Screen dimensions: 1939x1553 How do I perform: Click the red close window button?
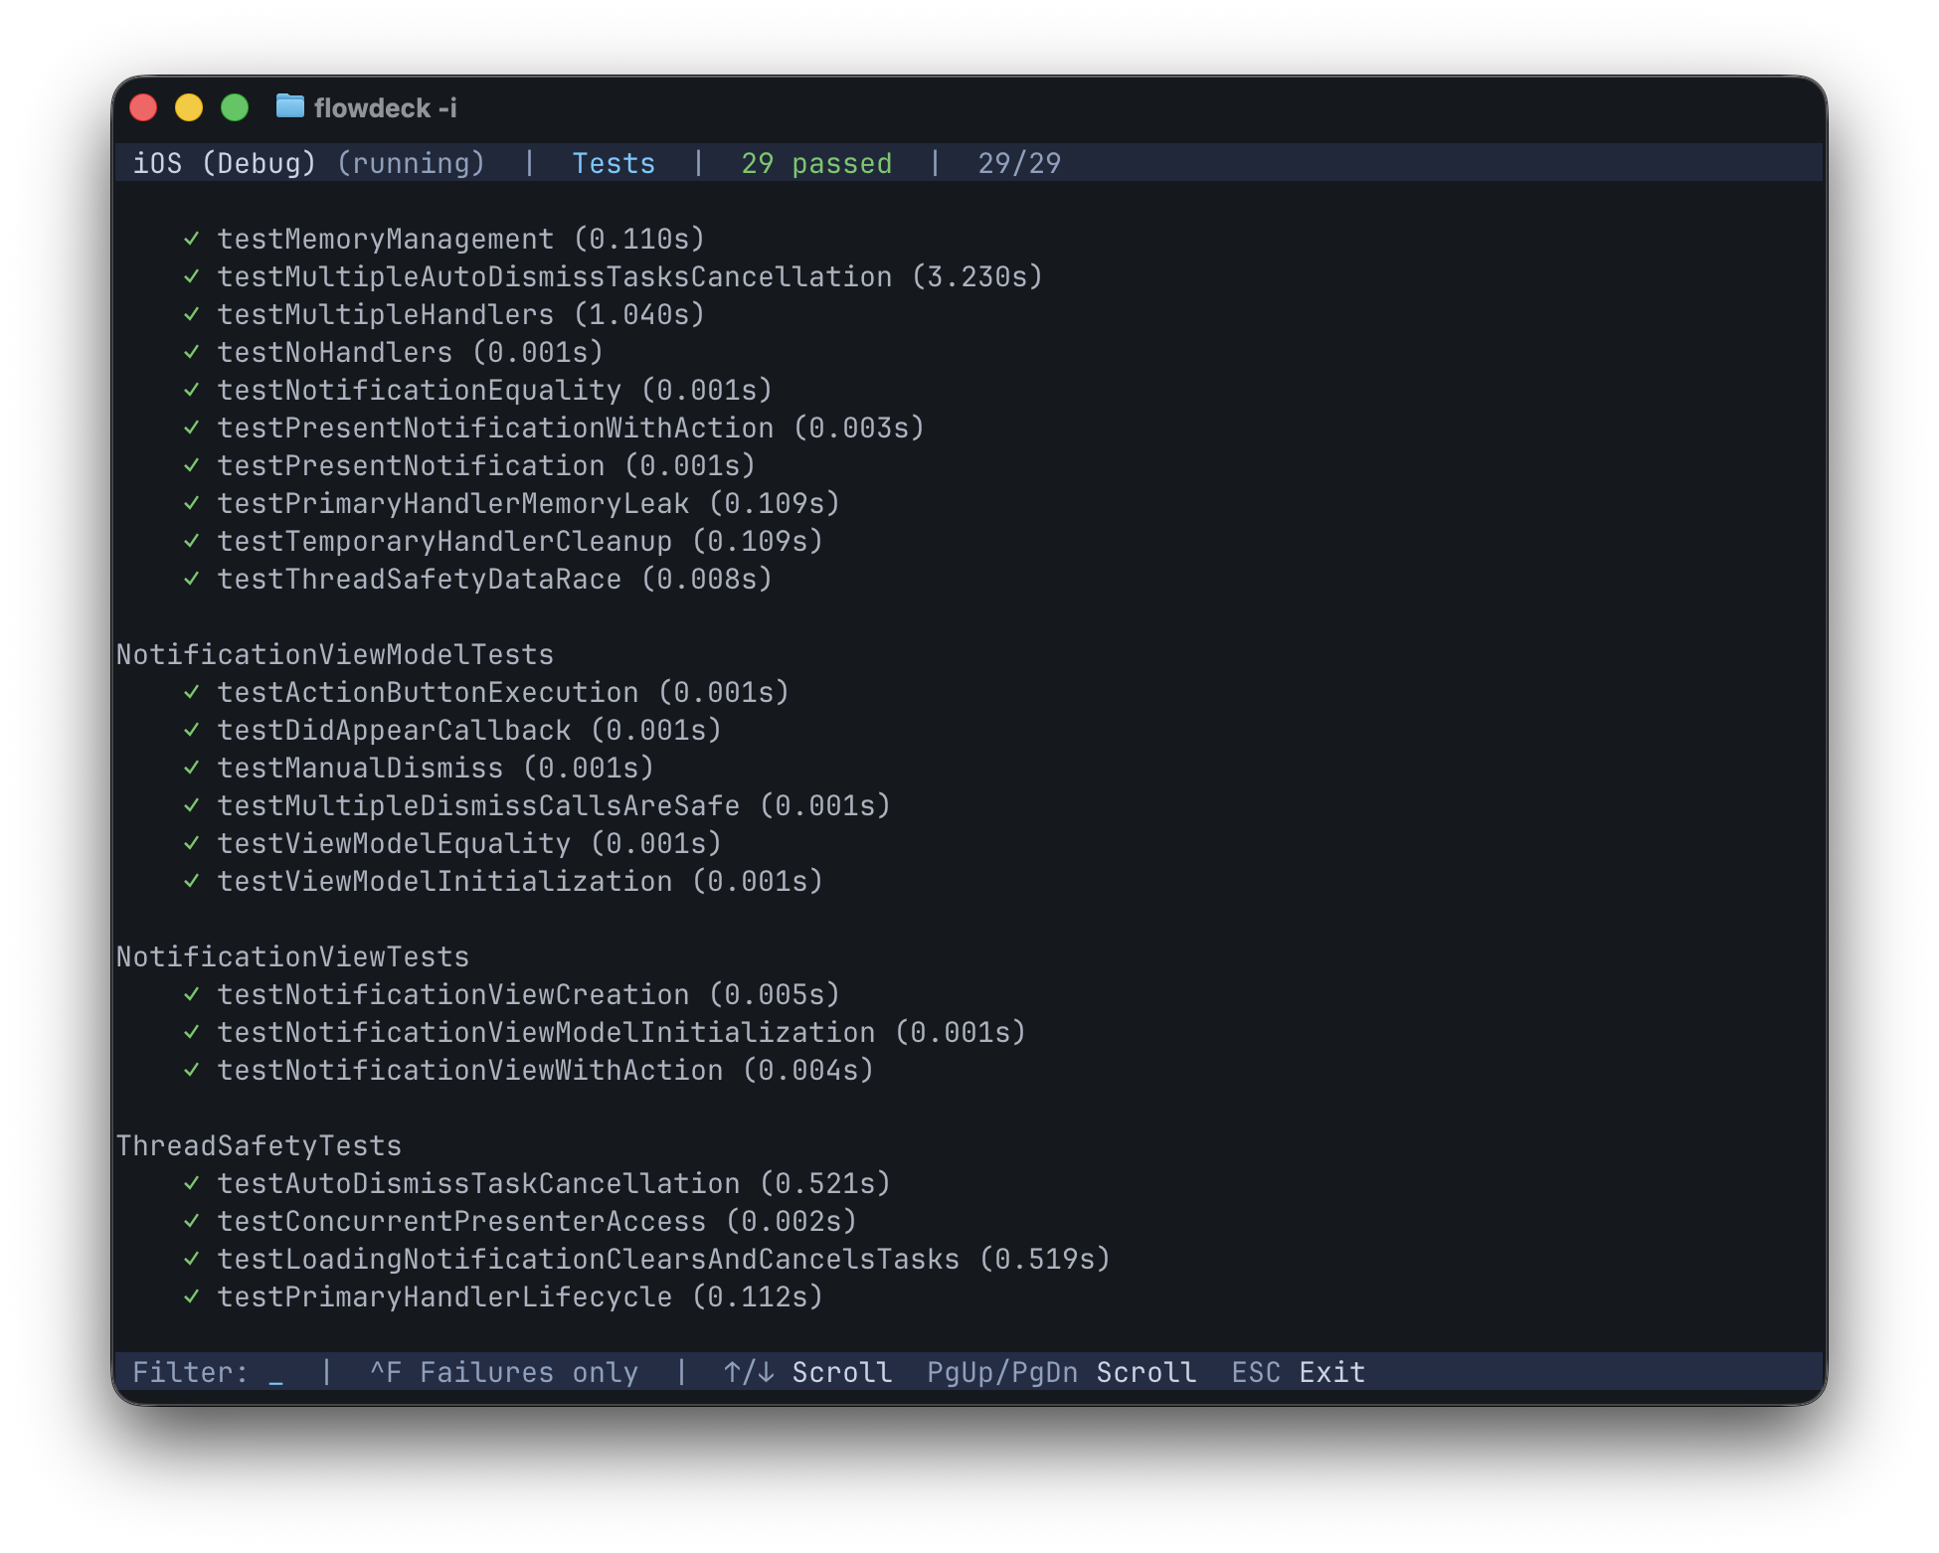pyautogui.click(x=144, y=107)
